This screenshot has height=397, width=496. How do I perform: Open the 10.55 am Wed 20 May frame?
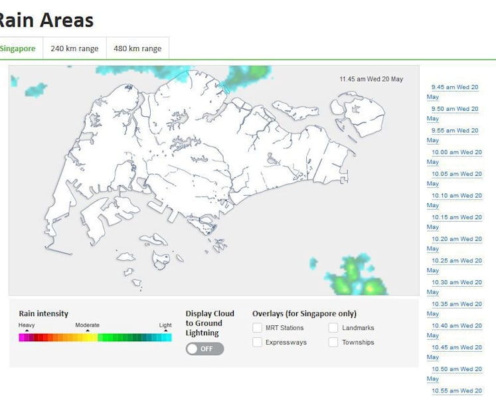[457, 391]
